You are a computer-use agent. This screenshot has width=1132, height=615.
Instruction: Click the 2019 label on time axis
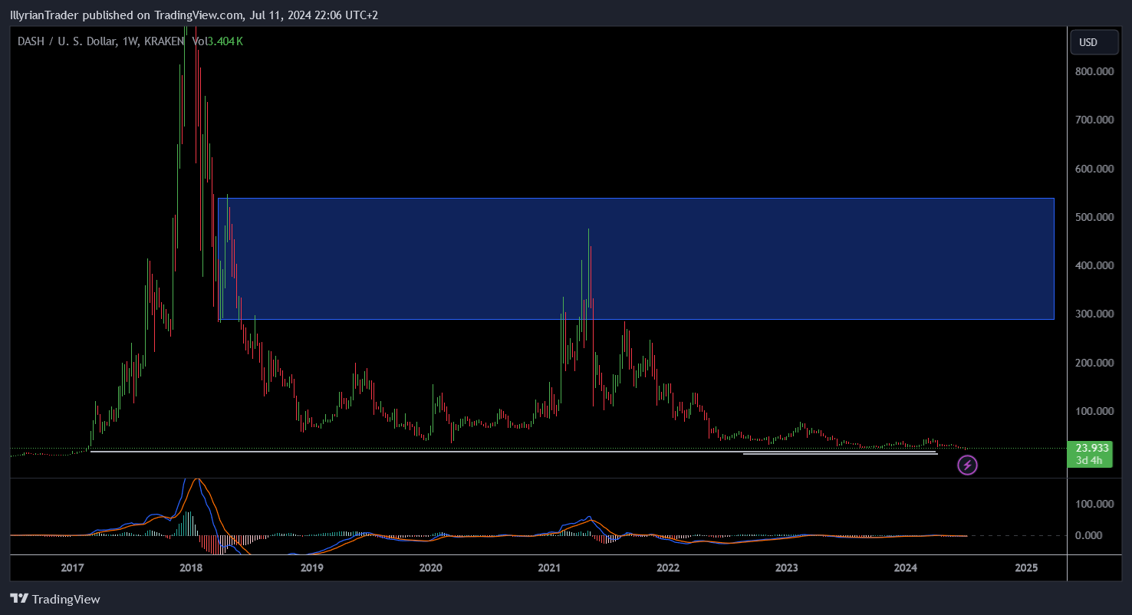click(311, 568)
